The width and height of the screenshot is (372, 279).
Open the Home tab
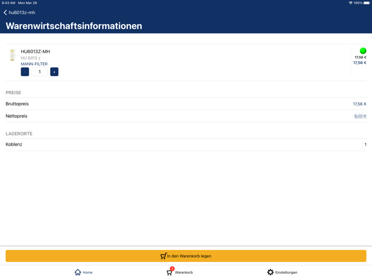(83, 272)
